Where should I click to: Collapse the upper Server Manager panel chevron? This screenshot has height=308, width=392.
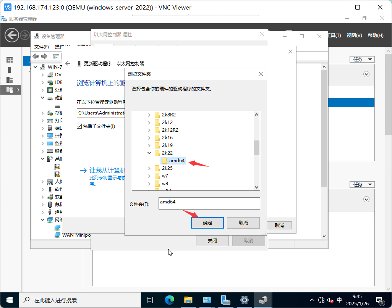coord(366,74)
